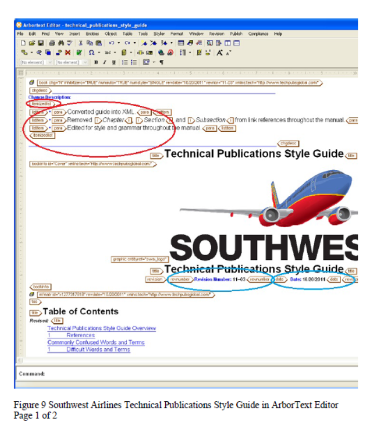The image size is (376, 436).
Task: Click the toc tag
Action: coord(35,301)
